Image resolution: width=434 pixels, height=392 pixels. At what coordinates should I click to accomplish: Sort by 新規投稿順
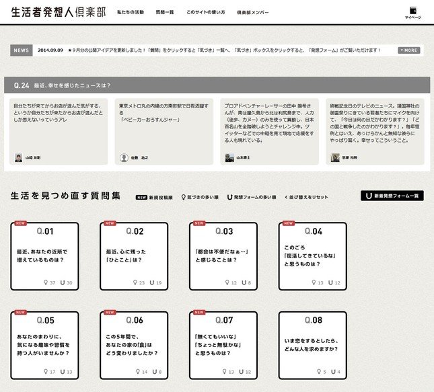coord(154,197)
